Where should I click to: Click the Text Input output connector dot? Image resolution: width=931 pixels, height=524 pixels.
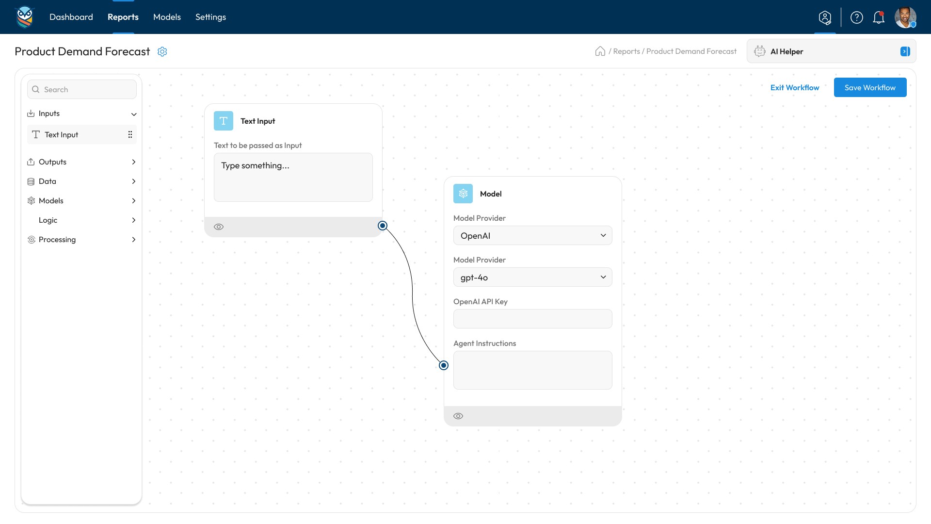pyautogui.click(x=383, y=226)
